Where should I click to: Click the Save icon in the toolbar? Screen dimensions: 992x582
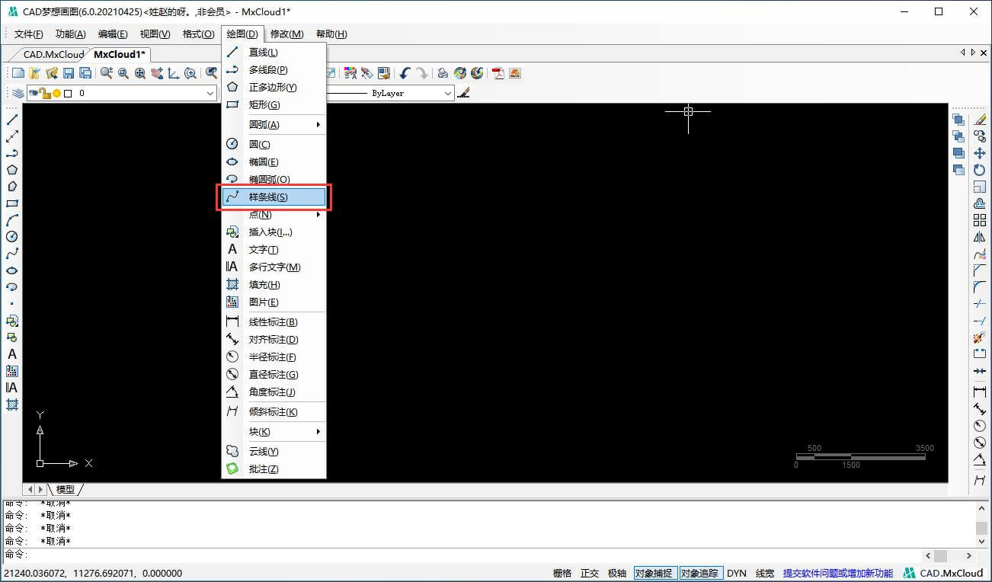pyautogui.click(x=69, y=73)
